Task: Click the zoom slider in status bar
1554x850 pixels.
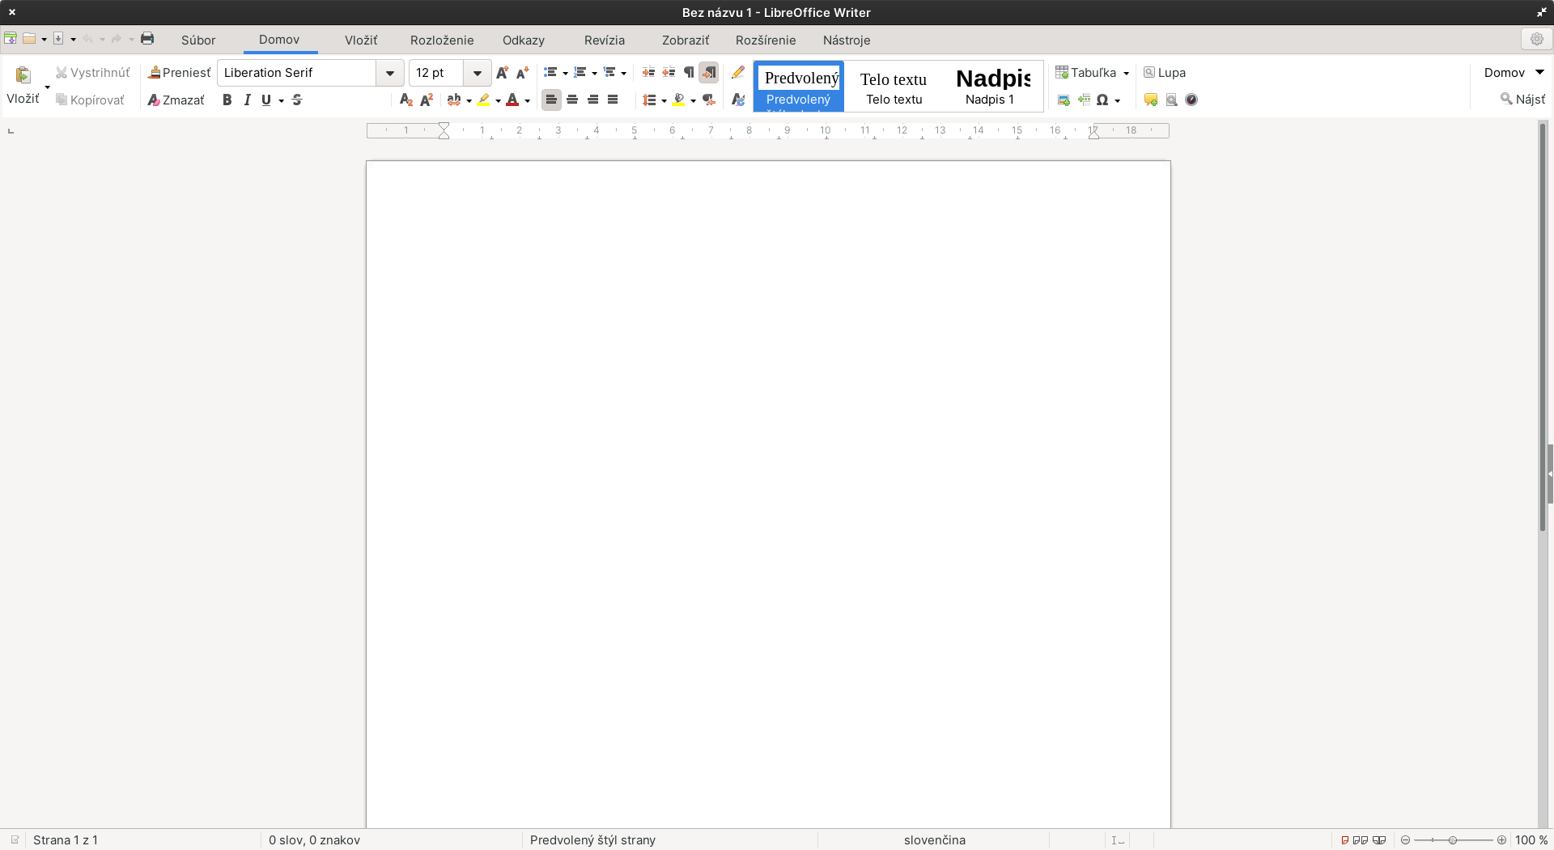Action: (x=1453, y=840)
